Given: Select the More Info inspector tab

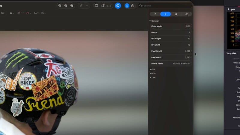Looking at the screenshot, I should point(166,14).
